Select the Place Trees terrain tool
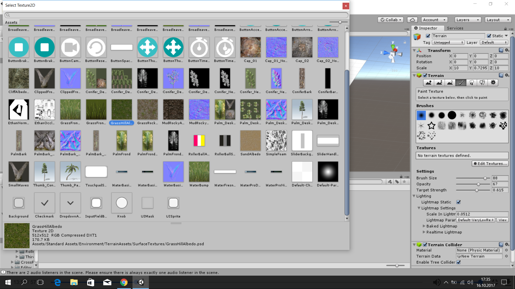 472,83
